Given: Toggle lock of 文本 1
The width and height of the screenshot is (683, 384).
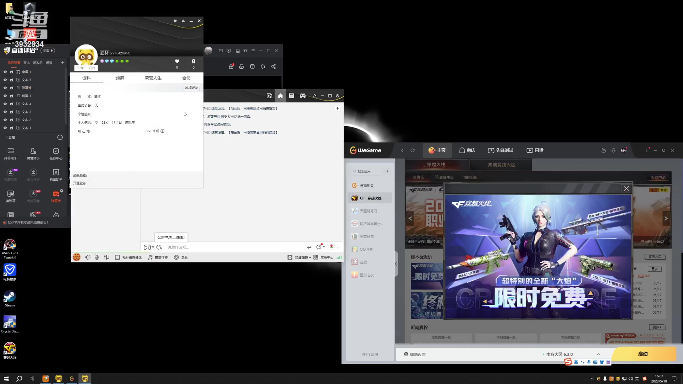Looking at the screenshot, I should pyautogui.click(x=11, y=128).
